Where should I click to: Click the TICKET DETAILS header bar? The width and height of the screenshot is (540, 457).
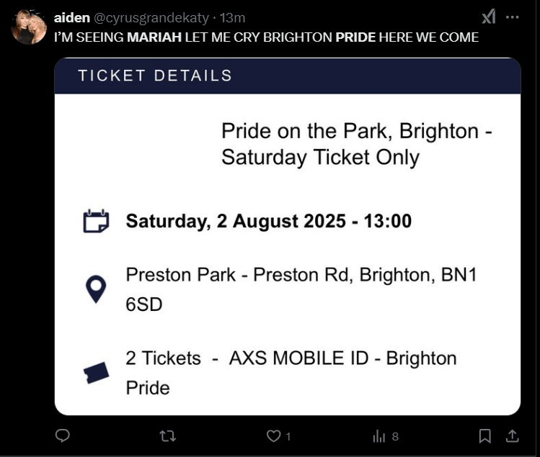tap(288, 76)
